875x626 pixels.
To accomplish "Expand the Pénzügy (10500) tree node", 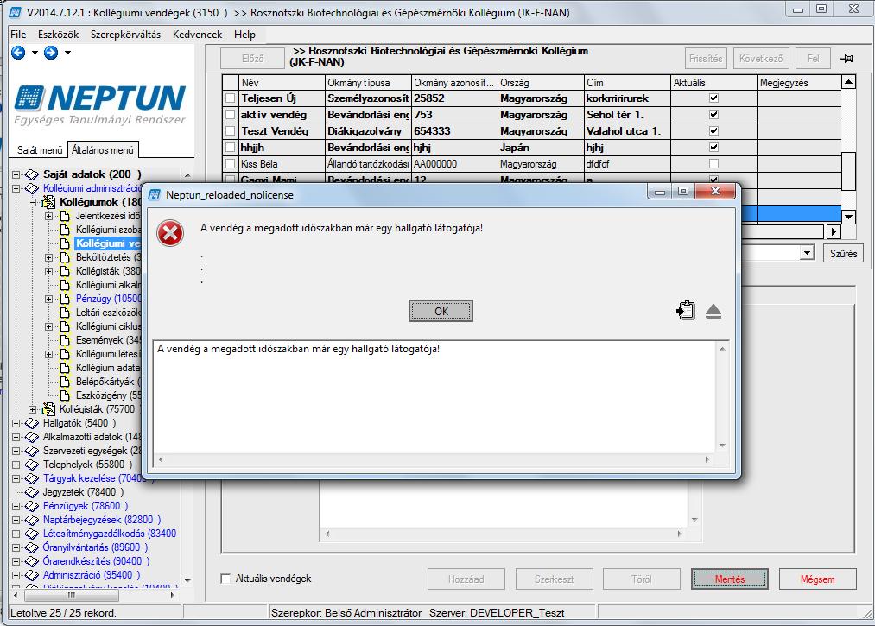I will (x=49, y=299).
